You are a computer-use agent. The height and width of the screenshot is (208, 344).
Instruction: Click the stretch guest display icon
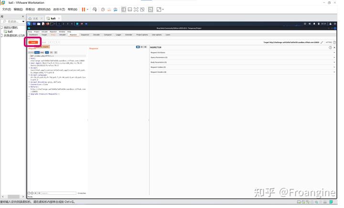point(159,10)
